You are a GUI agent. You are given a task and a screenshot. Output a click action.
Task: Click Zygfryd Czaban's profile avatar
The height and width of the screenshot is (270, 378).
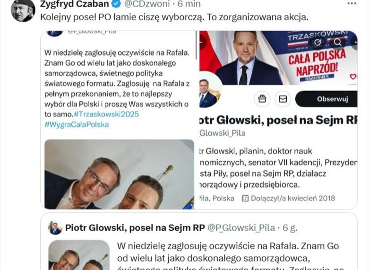pyautogui.click(x=23, y=10)
